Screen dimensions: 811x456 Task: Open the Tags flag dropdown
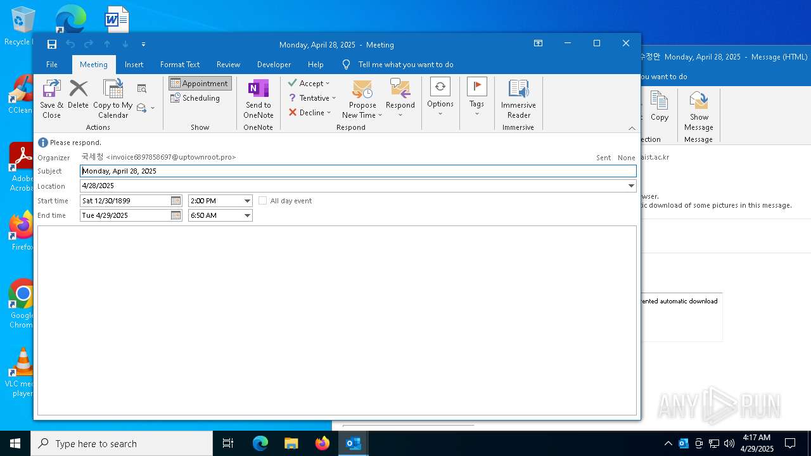[476, 96]
